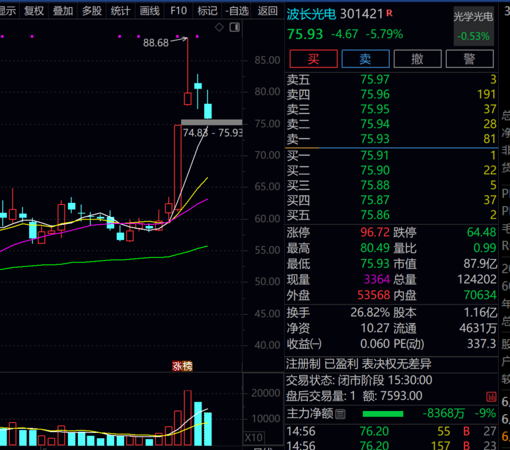Click the green 主力净额 bar

click(382, 414)
